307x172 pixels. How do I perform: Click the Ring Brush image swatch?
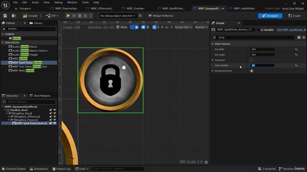click(251, 60)
